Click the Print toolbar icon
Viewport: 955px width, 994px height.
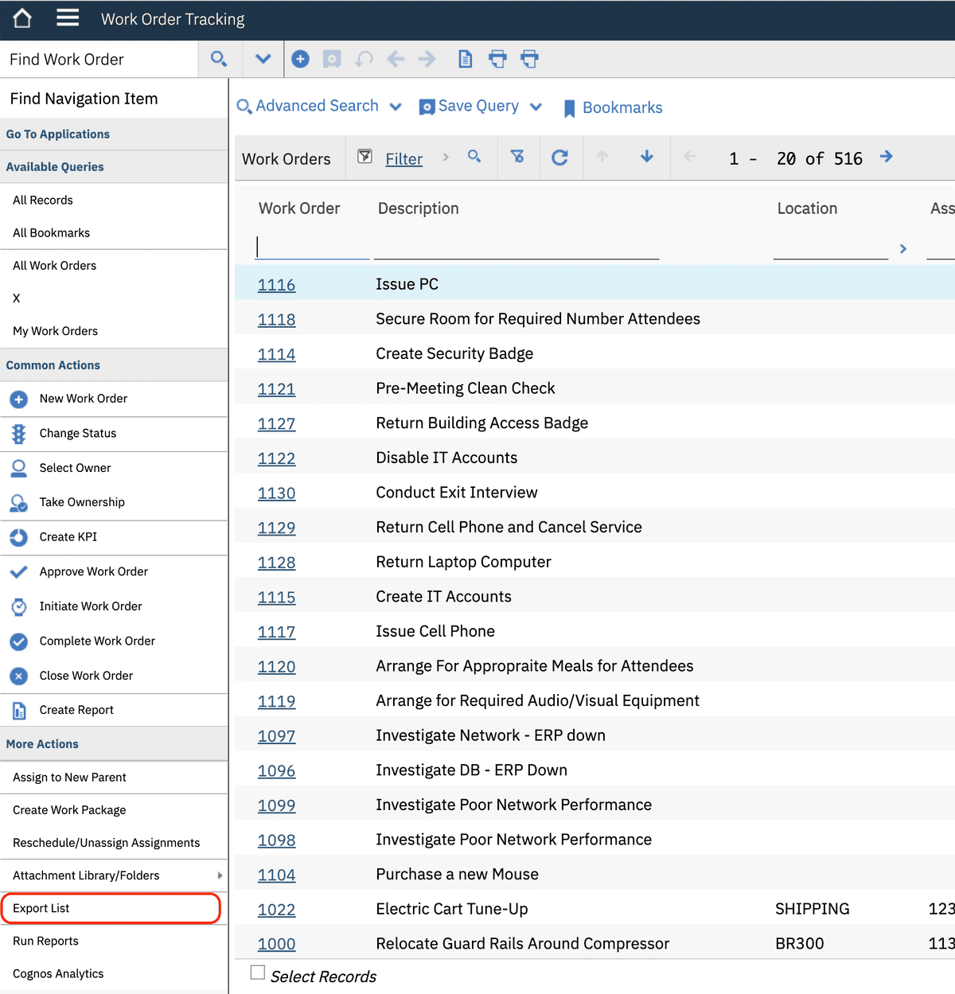click(x=497, y=58)
